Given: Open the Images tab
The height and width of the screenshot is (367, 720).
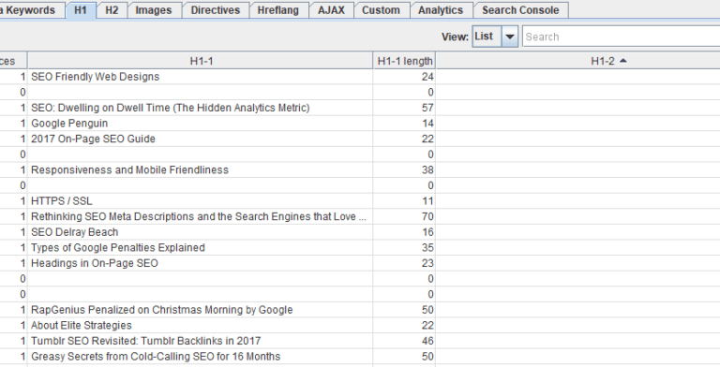Looking at the screenshot, I should coord(154,10).
